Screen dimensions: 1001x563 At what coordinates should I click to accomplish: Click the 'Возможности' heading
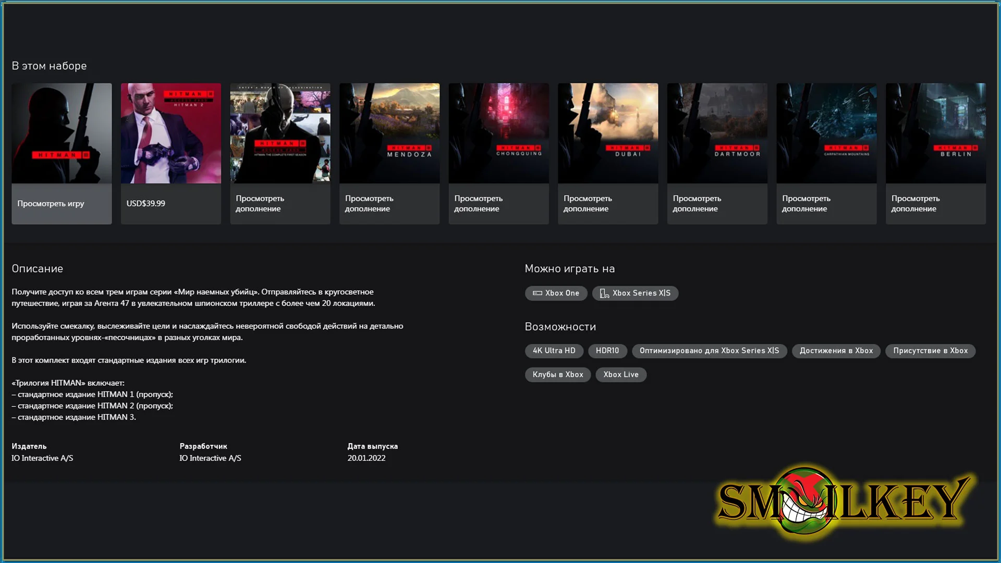click(x=560, y=326)
